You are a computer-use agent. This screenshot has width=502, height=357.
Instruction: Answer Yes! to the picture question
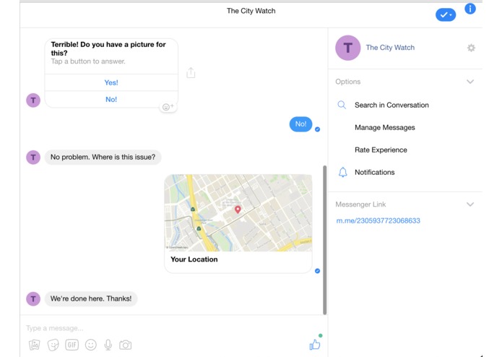111,82
